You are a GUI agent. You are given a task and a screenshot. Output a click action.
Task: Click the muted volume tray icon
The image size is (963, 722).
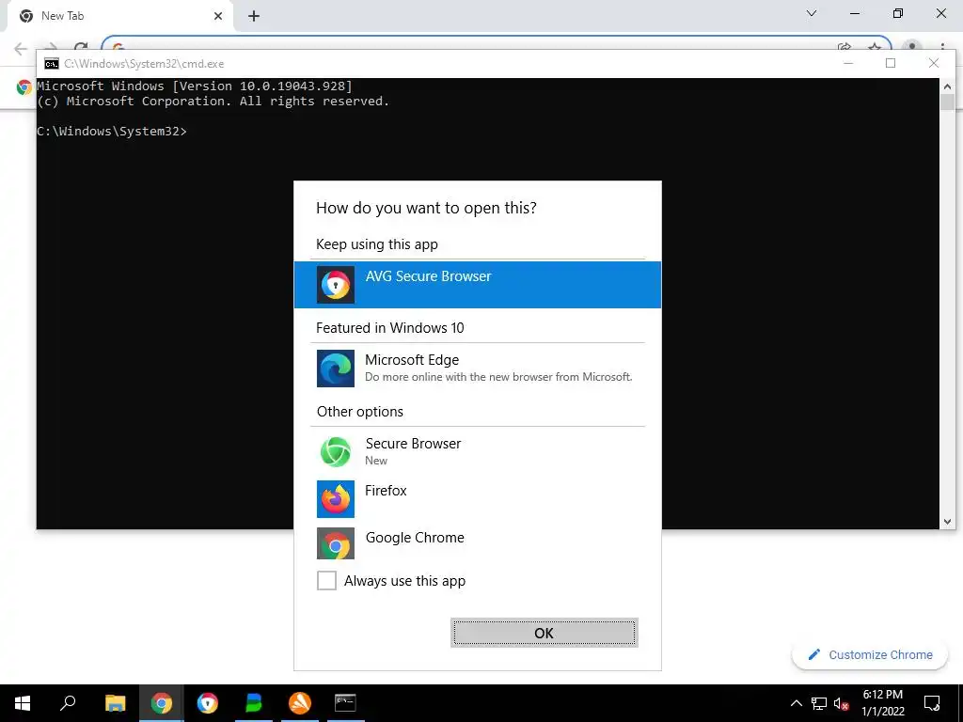[x=841, y=703]
